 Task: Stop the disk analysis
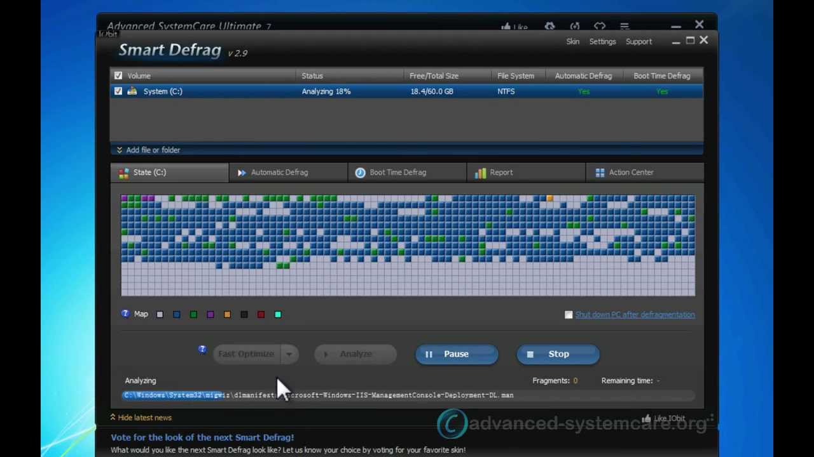pos(558,354)
